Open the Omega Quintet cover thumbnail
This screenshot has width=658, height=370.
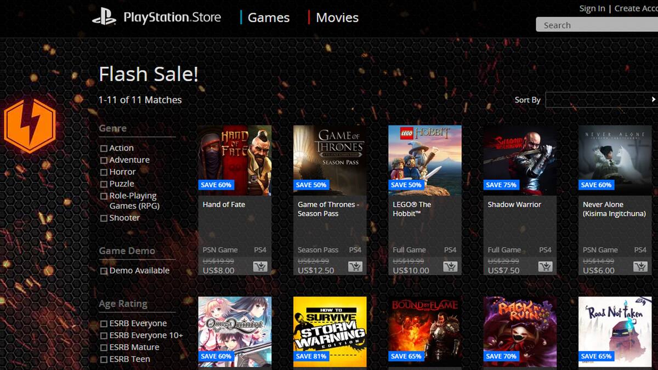(235, 332)
